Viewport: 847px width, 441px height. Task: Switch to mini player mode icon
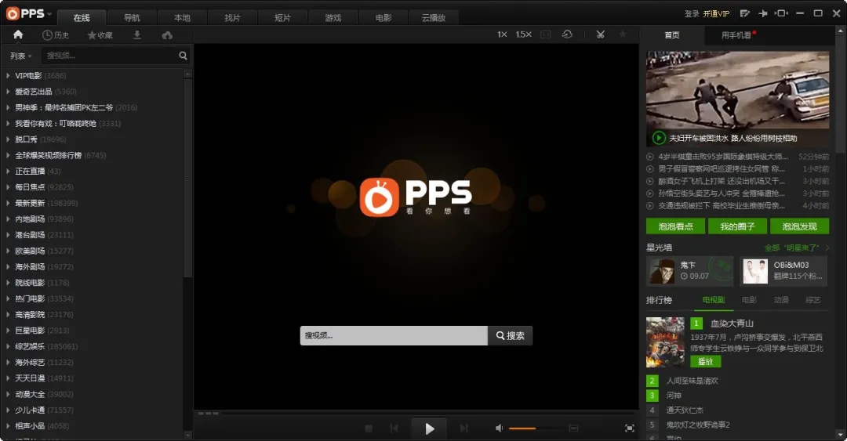coord(781,13)
